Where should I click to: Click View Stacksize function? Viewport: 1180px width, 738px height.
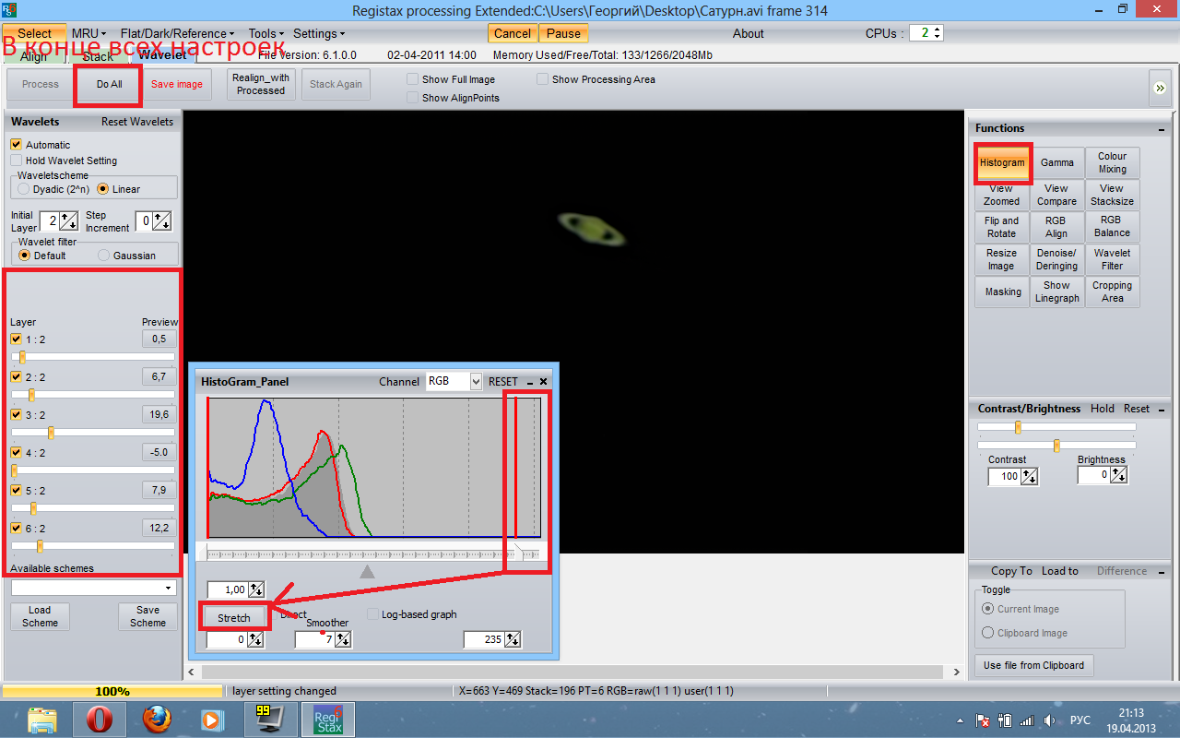tap(1112, 195)
